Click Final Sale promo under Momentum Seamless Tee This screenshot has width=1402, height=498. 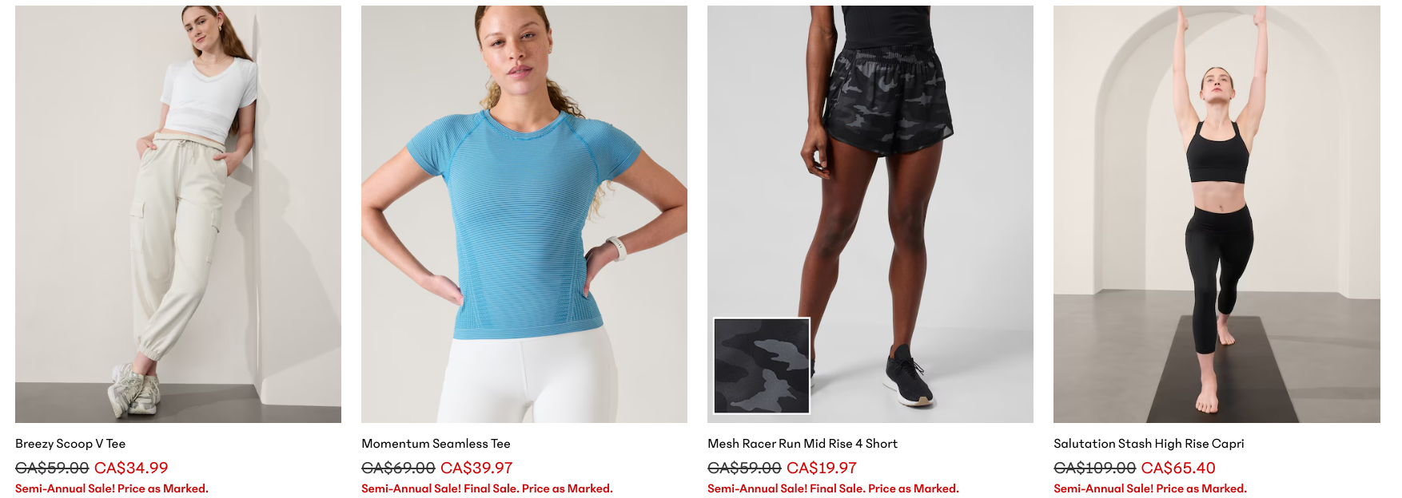pyautogui.click(x=487, y=488)
